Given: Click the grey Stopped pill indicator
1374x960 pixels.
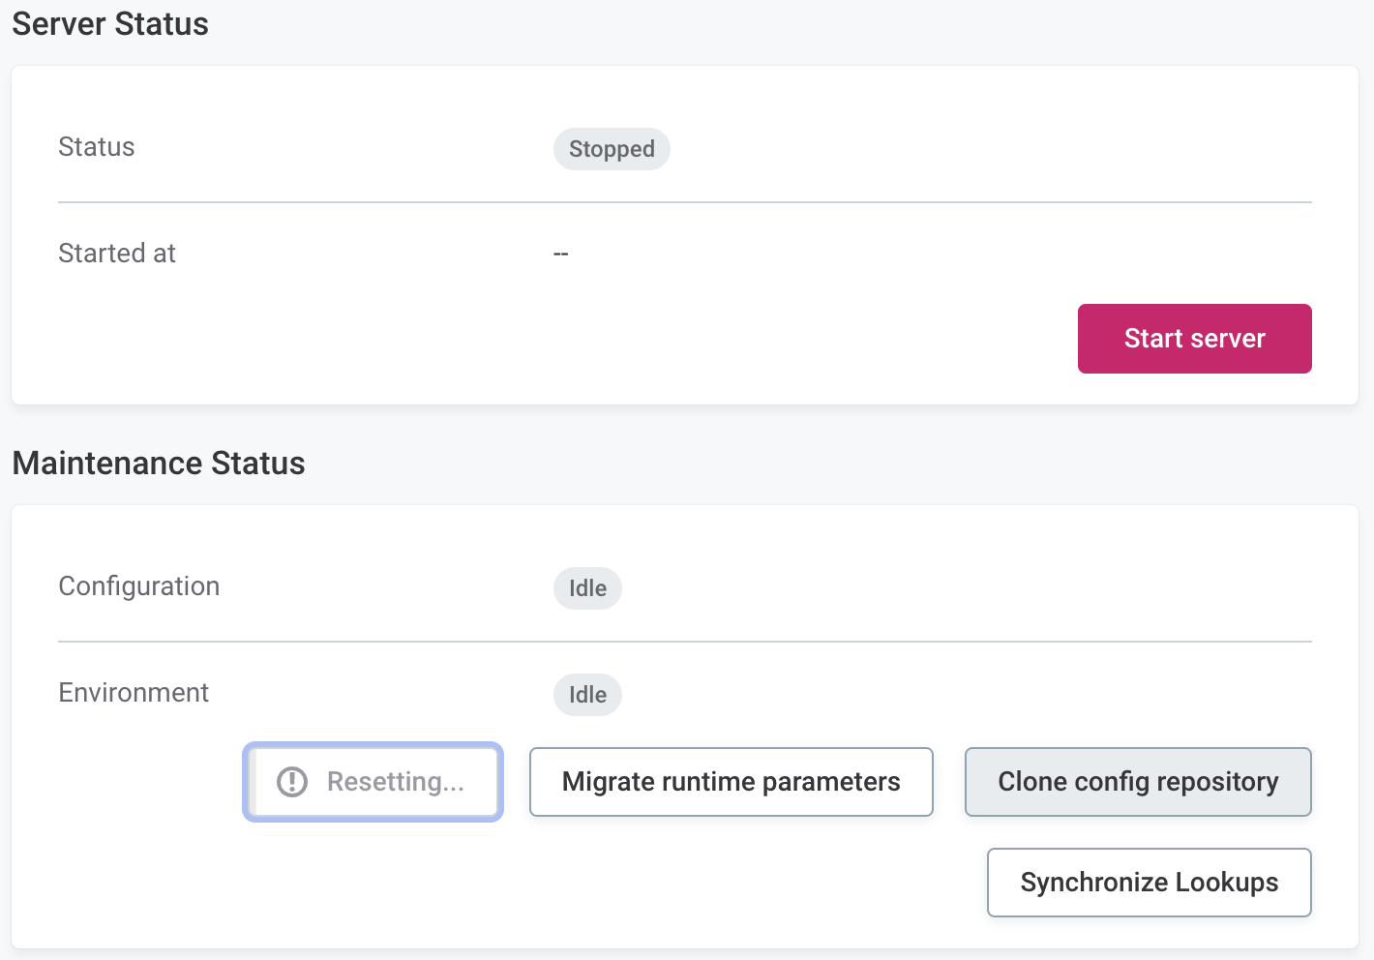Looking at the screenshot, I should (611, 148).
